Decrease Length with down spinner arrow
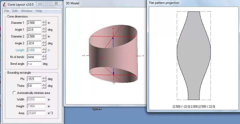The height and width of the screenshot is (124, 240). (x=44, y=51)
